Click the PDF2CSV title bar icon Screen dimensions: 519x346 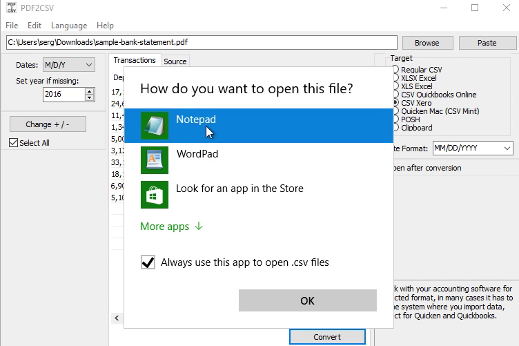(12, 8)
